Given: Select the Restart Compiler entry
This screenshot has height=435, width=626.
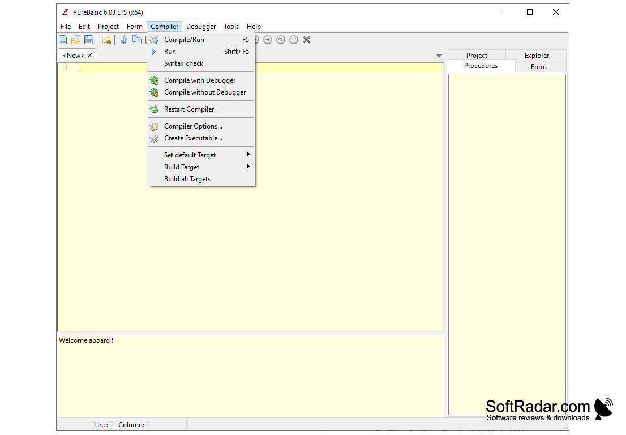Looking at the screenshot, I should click(201, 109).
